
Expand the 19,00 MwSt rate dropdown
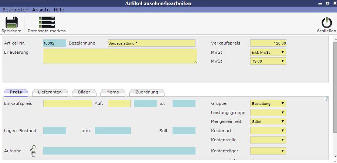[x=268, y=61]
